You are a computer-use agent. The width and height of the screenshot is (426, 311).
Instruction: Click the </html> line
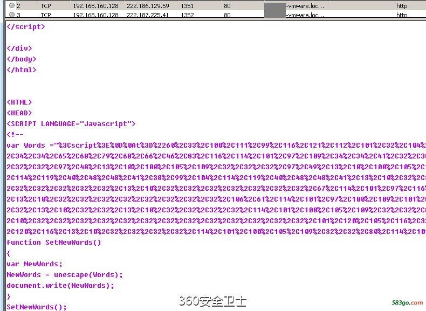tap(22, 70)
